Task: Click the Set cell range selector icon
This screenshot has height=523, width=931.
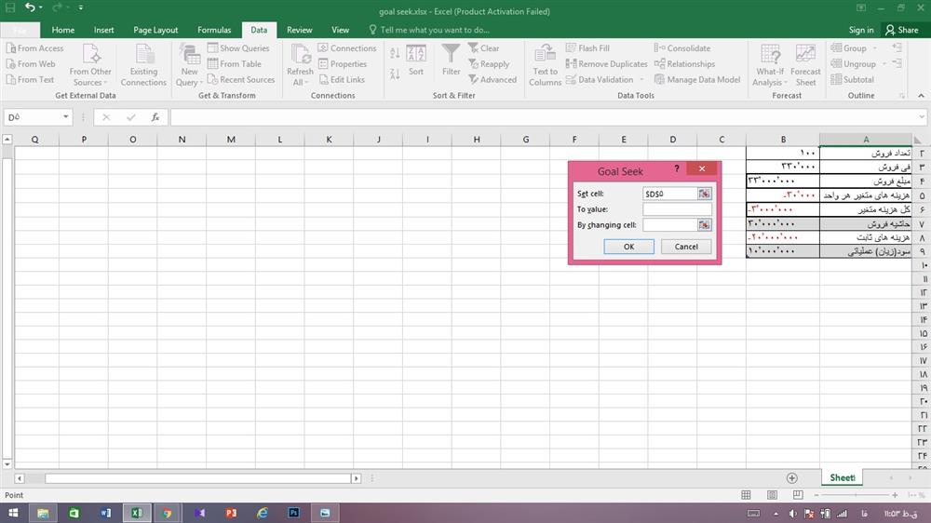Action: click(x=705, y=194)
